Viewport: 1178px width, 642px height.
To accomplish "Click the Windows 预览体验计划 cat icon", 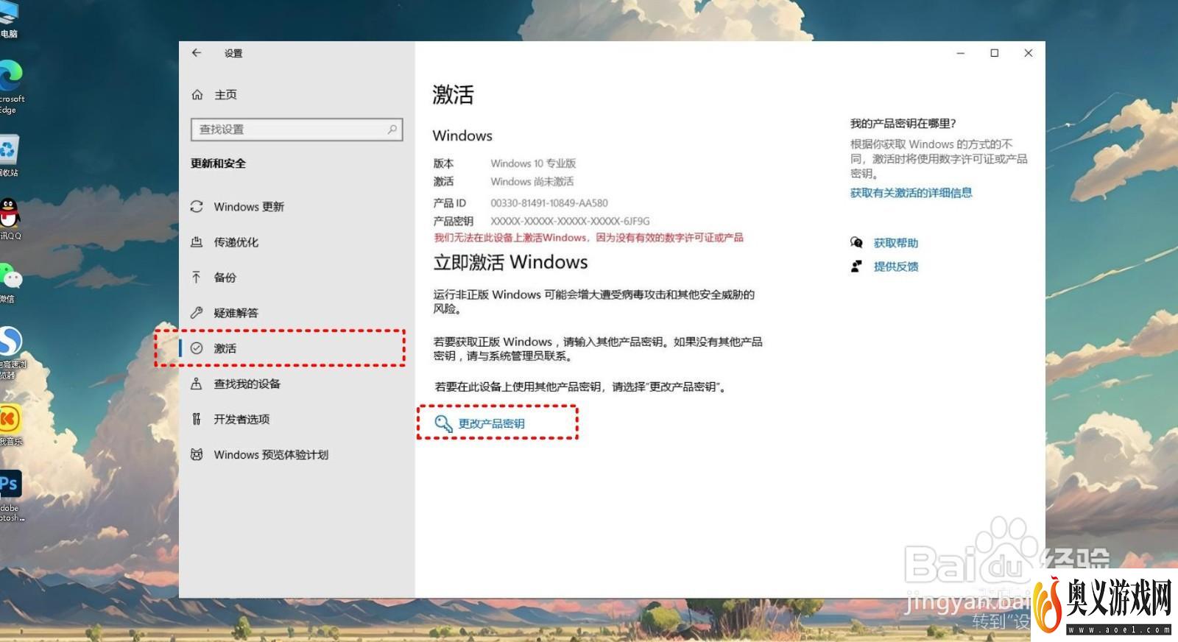I will [x=197, y=454].
